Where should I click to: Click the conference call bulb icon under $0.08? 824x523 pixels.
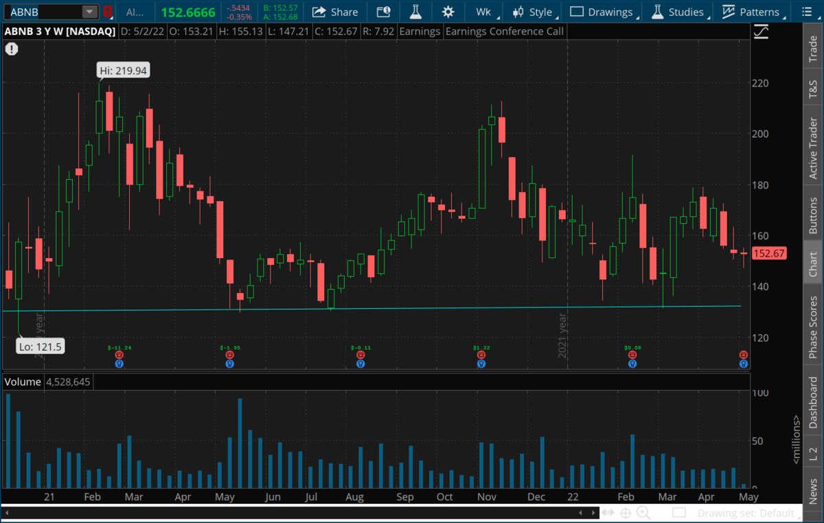click(632, 364)
